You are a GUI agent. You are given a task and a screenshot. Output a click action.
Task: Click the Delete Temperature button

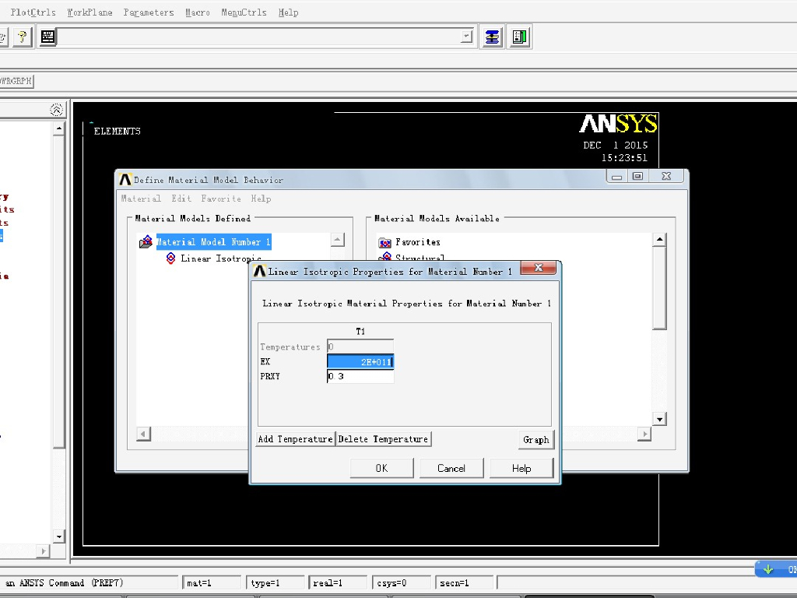[x=383, y=439]
